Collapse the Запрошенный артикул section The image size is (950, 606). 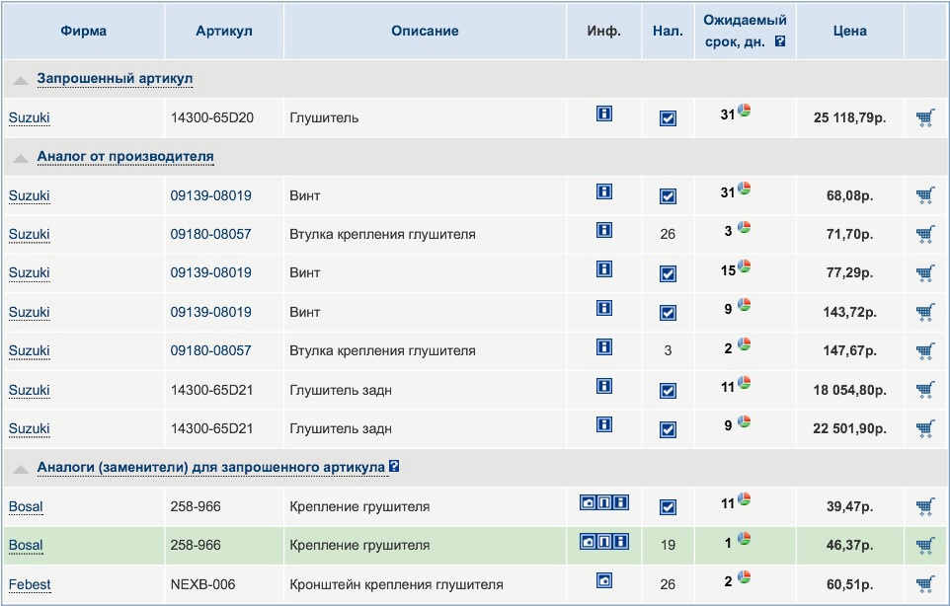(x=21, y=79)
